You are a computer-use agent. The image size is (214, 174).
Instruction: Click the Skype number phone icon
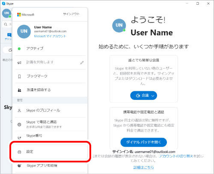[19, 138]
